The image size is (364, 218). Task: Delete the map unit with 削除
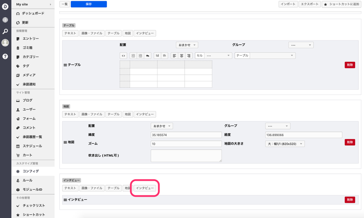click(x=350, y=142)
